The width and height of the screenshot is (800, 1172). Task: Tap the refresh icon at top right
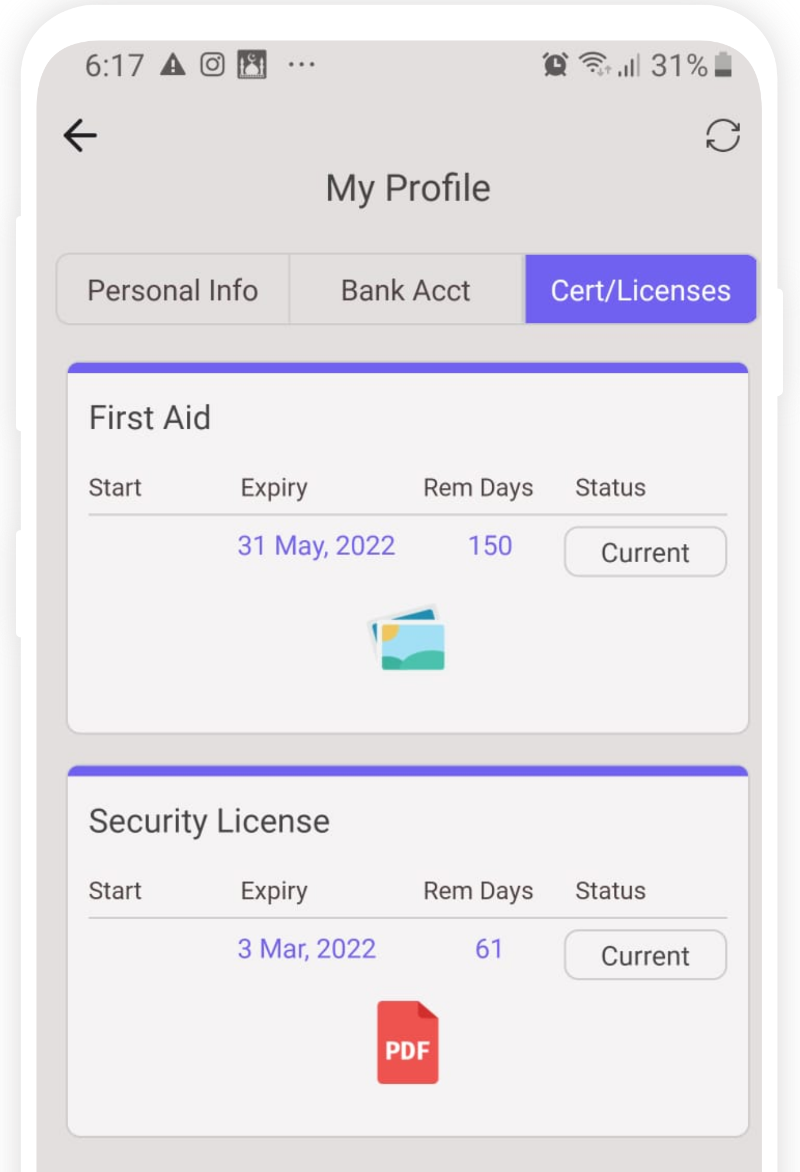click(x=722, y=135)
